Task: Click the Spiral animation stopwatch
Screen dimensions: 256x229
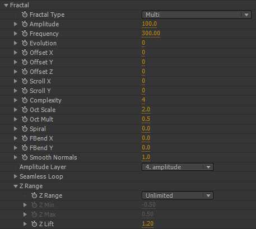Action: coord(25,129)
